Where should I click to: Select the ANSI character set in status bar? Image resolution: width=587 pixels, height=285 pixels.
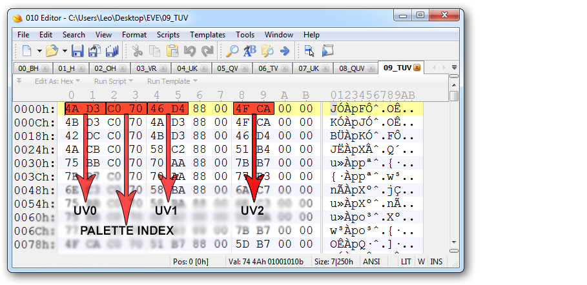371,261
